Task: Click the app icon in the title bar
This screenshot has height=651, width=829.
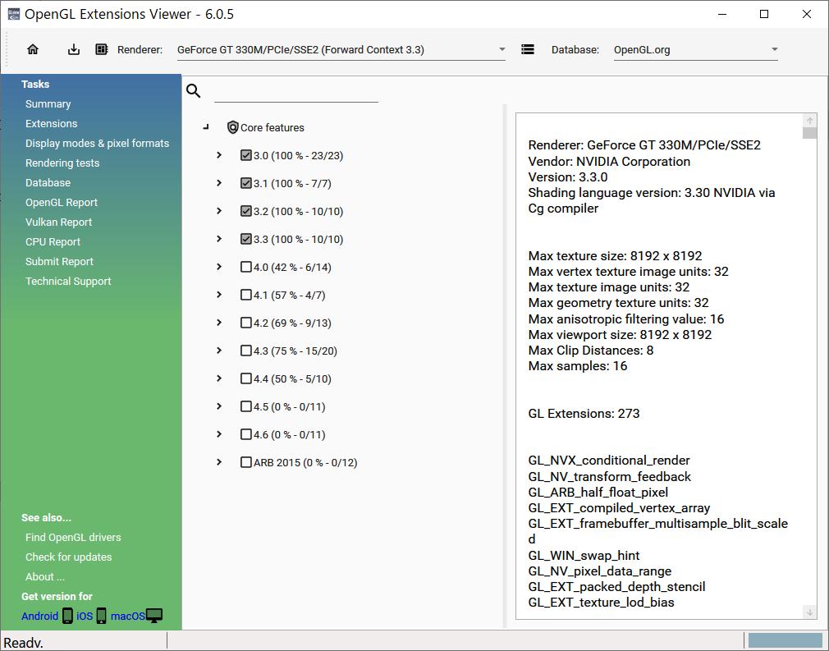Action: point(13,14)
